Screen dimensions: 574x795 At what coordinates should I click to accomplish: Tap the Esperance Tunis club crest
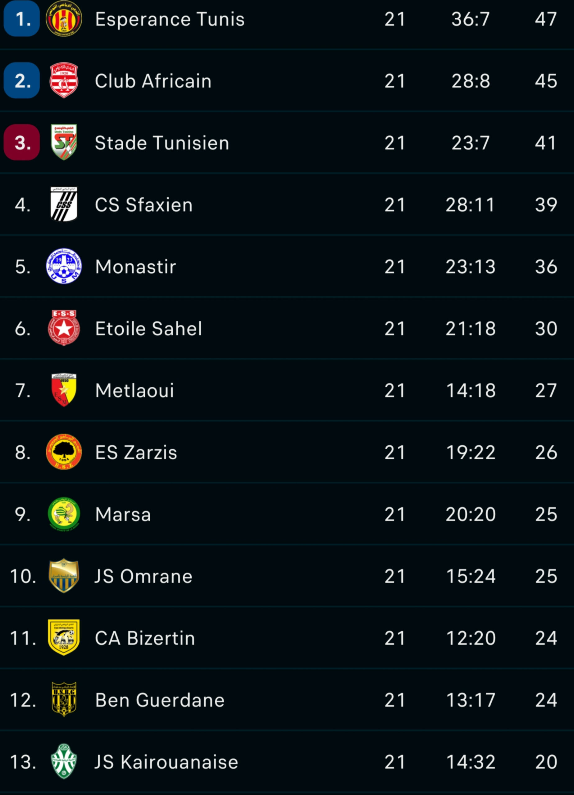click(x=64, y=19)
